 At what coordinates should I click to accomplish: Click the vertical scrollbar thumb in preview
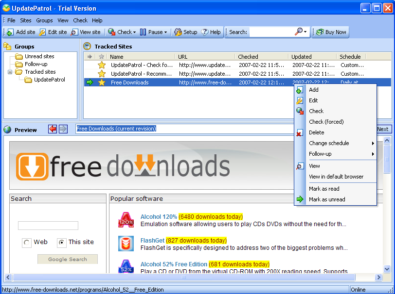[387, 159]
